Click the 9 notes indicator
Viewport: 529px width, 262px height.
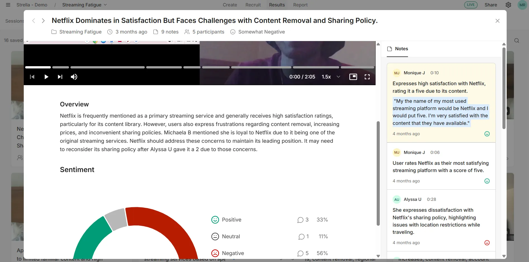coord(166,32)
